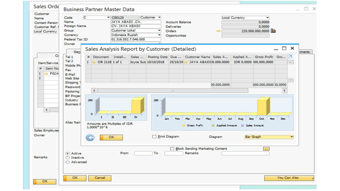This screenshot has width=340, height=191.
Task: Maximize the Sales Analysis Report window
Action: click(284, 48)
